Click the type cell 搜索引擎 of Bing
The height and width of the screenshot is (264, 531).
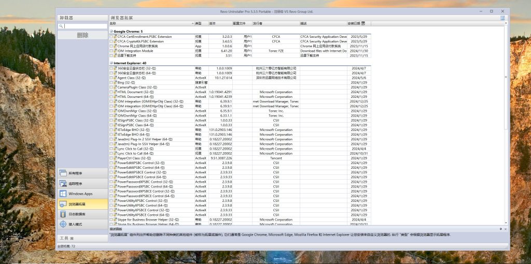coord(201,82)
